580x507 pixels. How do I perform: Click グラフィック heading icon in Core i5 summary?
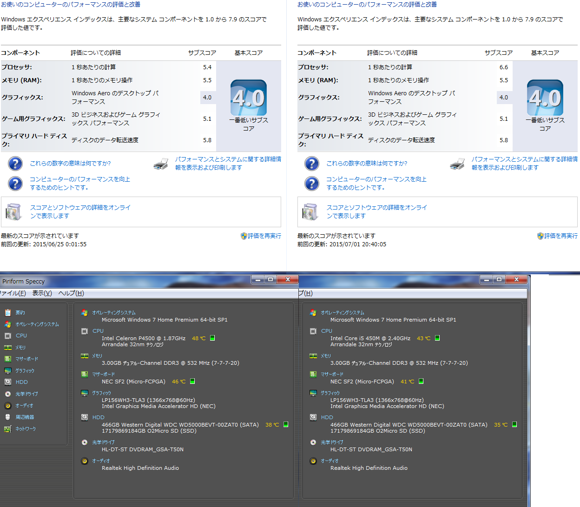313,393
